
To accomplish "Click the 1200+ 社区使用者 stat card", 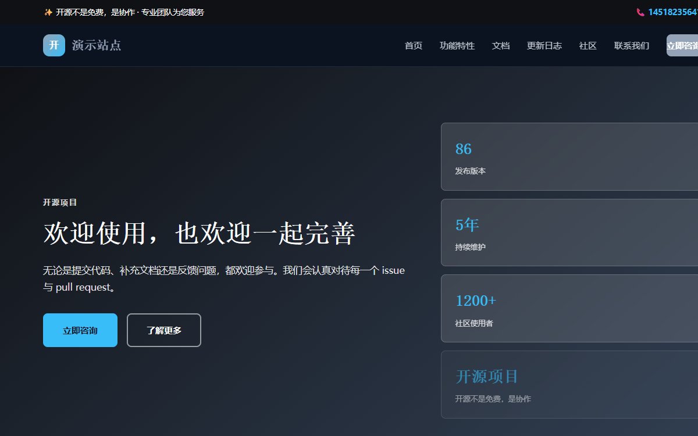I will coord(569,308).
